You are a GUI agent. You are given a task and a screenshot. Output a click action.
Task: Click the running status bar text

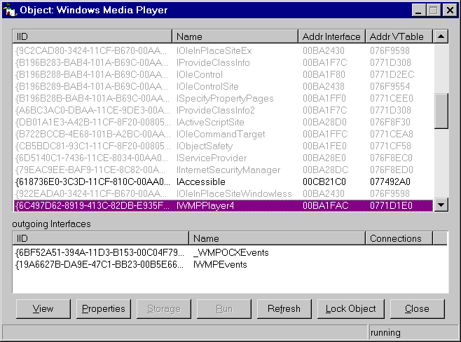point(385,333)
